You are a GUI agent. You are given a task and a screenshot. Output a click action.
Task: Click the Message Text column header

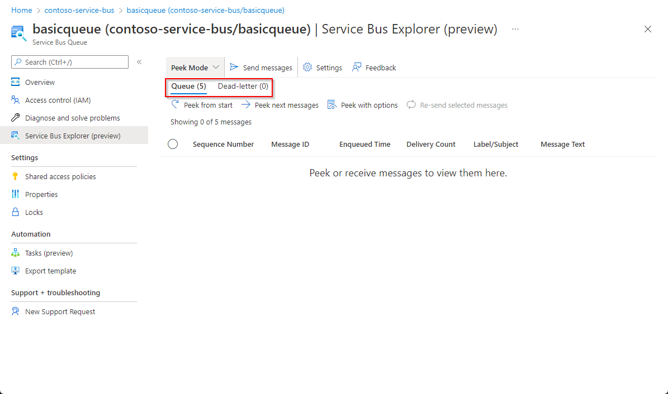[562, 144]
